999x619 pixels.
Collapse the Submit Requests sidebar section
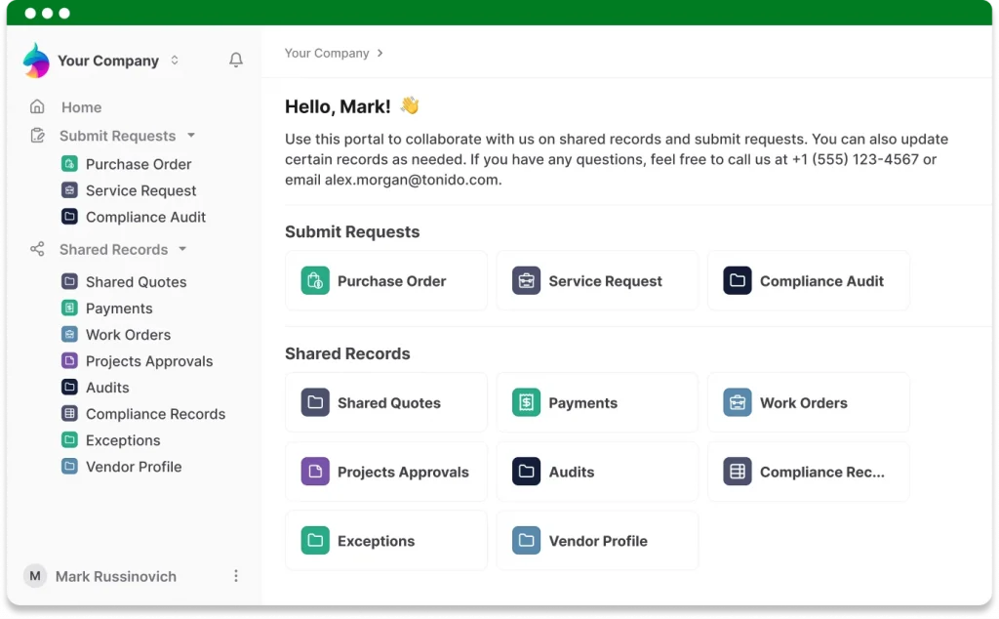[x=191, y=136]
